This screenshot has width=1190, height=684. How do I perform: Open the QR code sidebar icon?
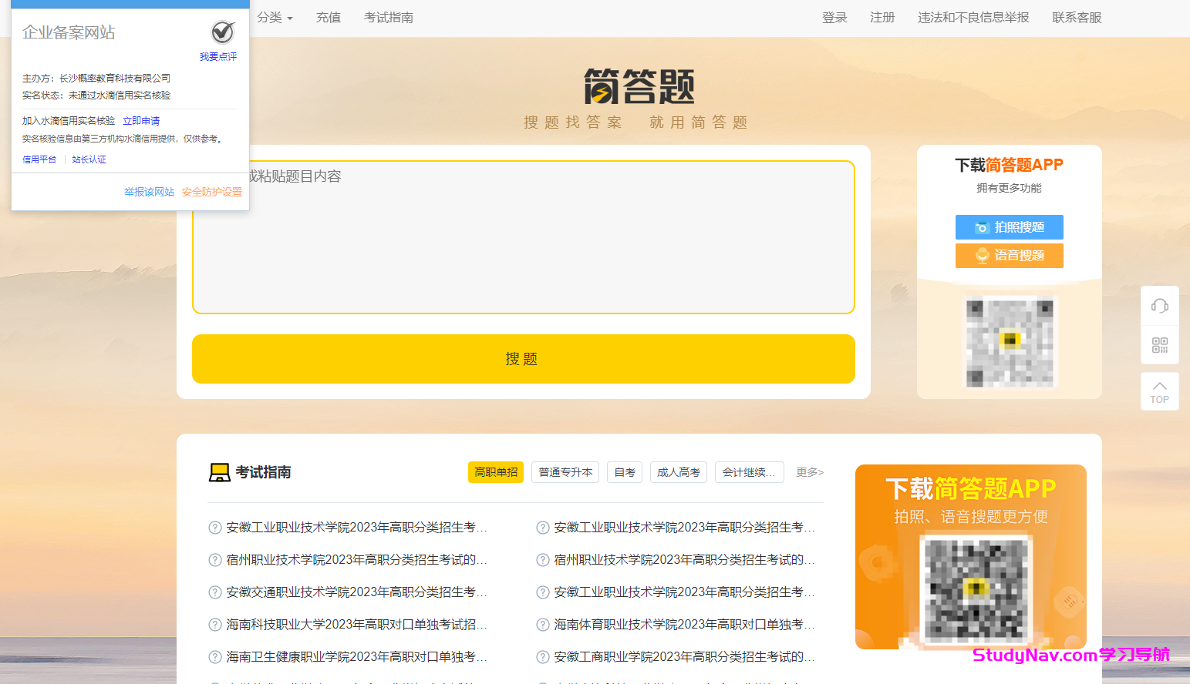point(1159,345)
